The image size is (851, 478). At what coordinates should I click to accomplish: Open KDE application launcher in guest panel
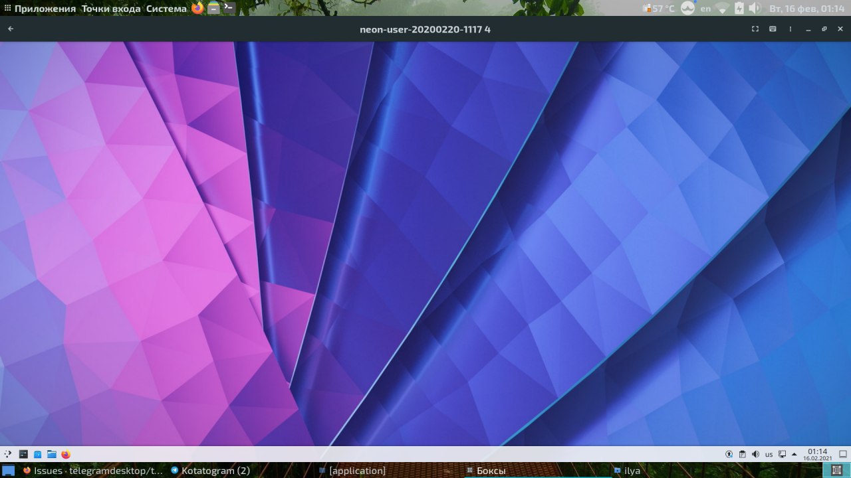click(x=8, y=454)
